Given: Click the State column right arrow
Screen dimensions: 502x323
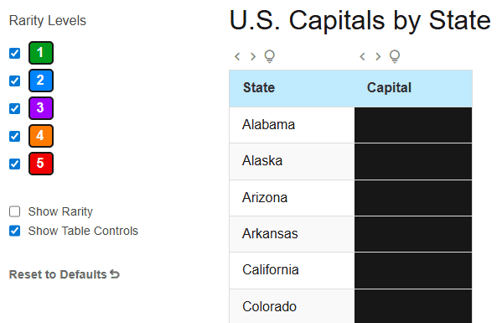Looking at the screenshot, I should coord(253,57).
